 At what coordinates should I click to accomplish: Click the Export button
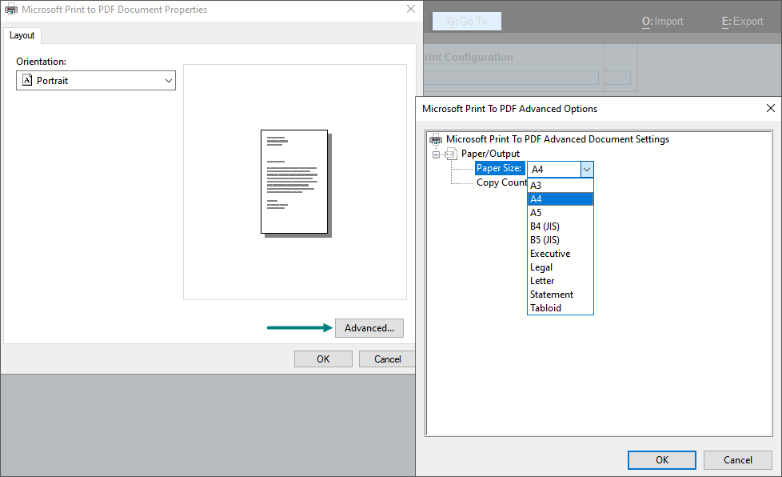pos(742,21)
